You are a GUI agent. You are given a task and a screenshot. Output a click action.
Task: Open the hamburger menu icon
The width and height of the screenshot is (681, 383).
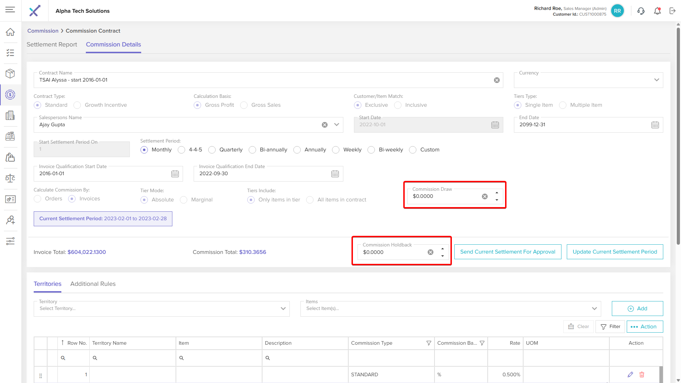point(10,10)
